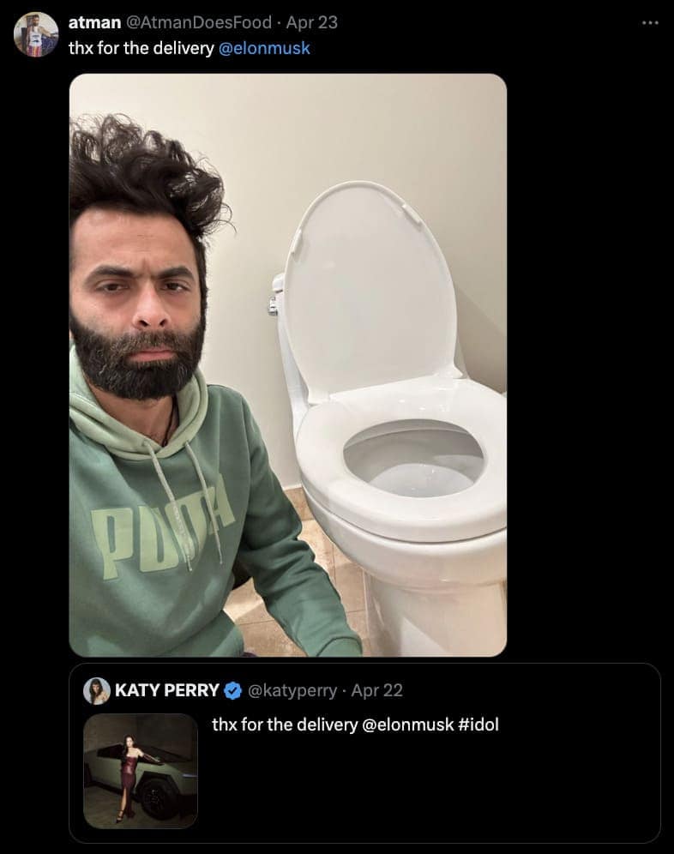Click the toilet bowl in the photo
Screen dimensions: 674x854
coord(413,463)
